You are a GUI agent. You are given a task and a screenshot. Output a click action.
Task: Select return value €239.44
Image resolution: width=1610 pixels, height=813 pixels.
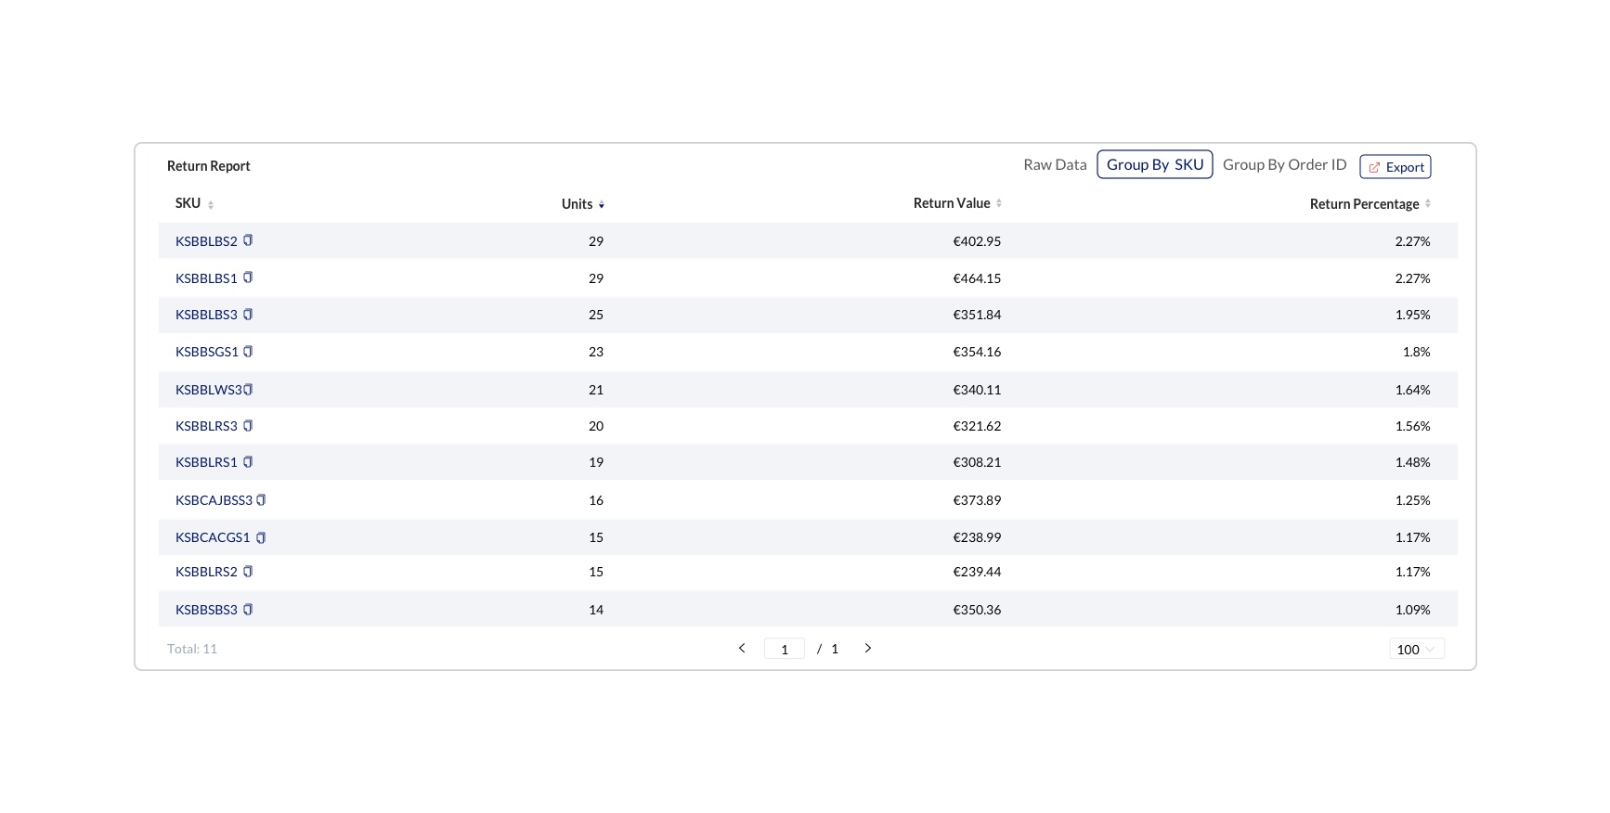[977, 572]
